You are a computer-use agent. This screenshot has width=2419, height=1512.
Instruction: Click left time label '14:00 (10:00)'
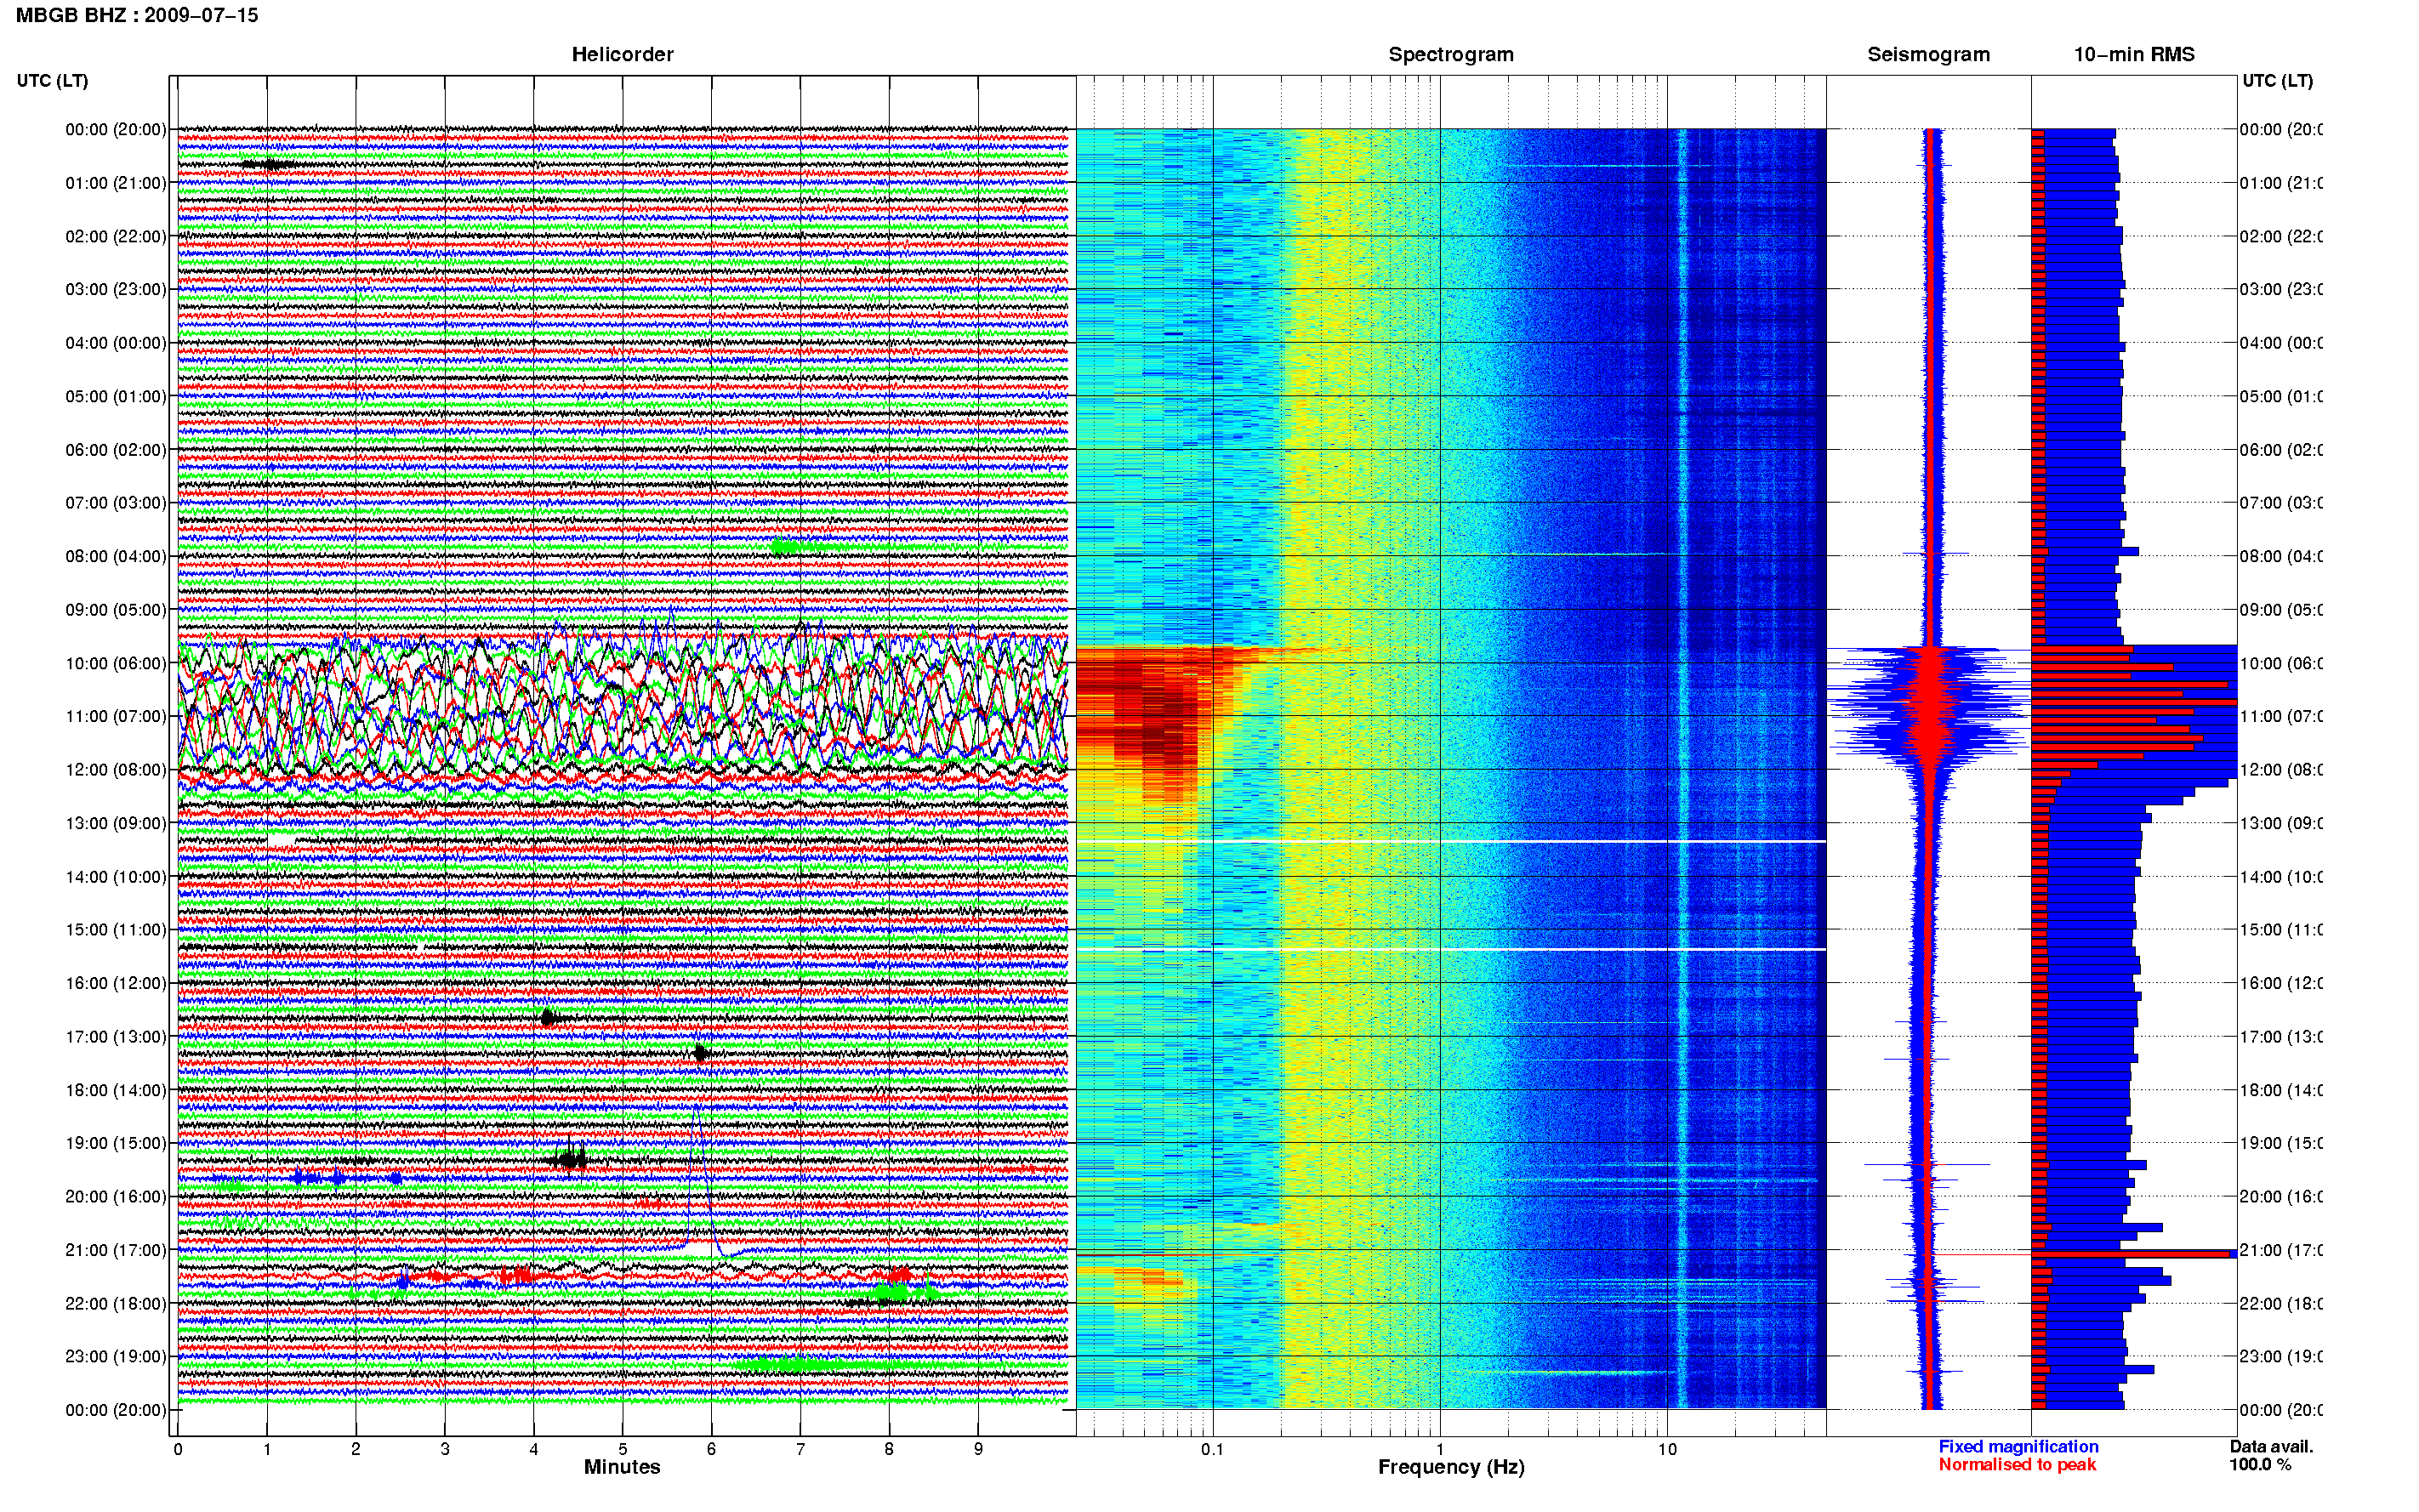116,877
